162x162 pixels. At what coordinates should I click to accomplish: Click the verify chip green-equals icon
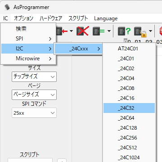99,31
